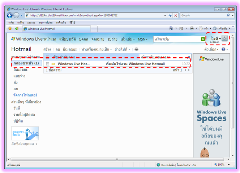Open the ใจดี account dropdown arrow
The height and width of the screenshot is (173, 240).
[x=220, y=39]
